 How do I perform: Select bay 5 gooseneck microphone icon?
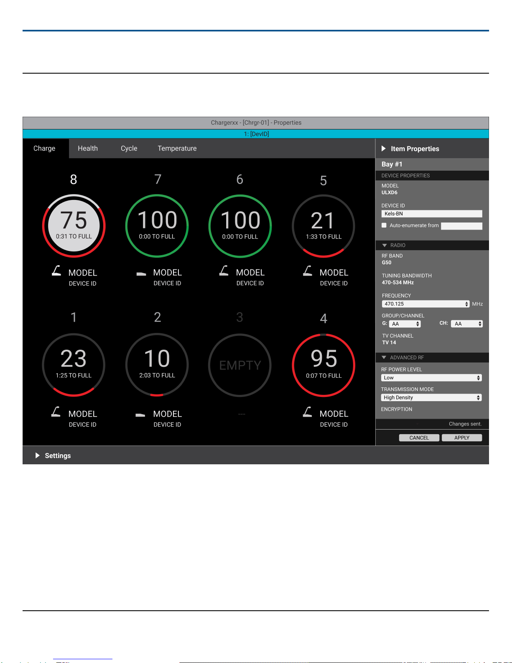coord(308,271)
